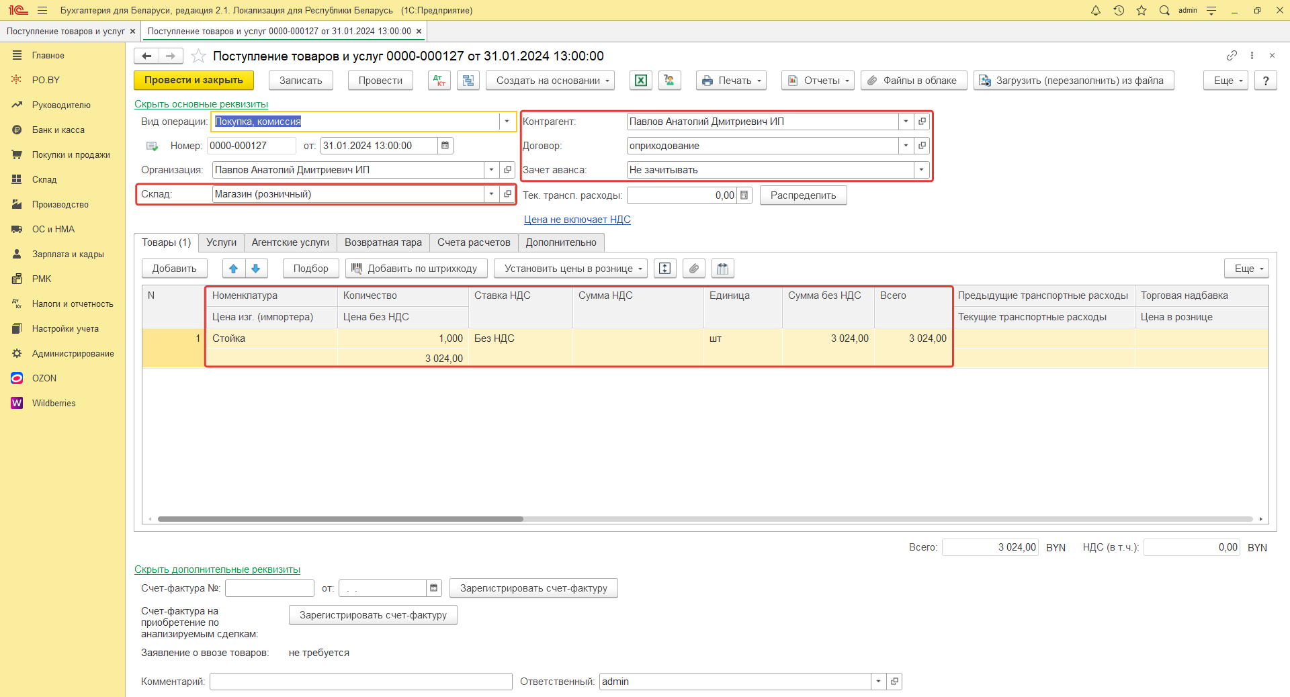Open the global search magnifier icon

point(1164,10)
